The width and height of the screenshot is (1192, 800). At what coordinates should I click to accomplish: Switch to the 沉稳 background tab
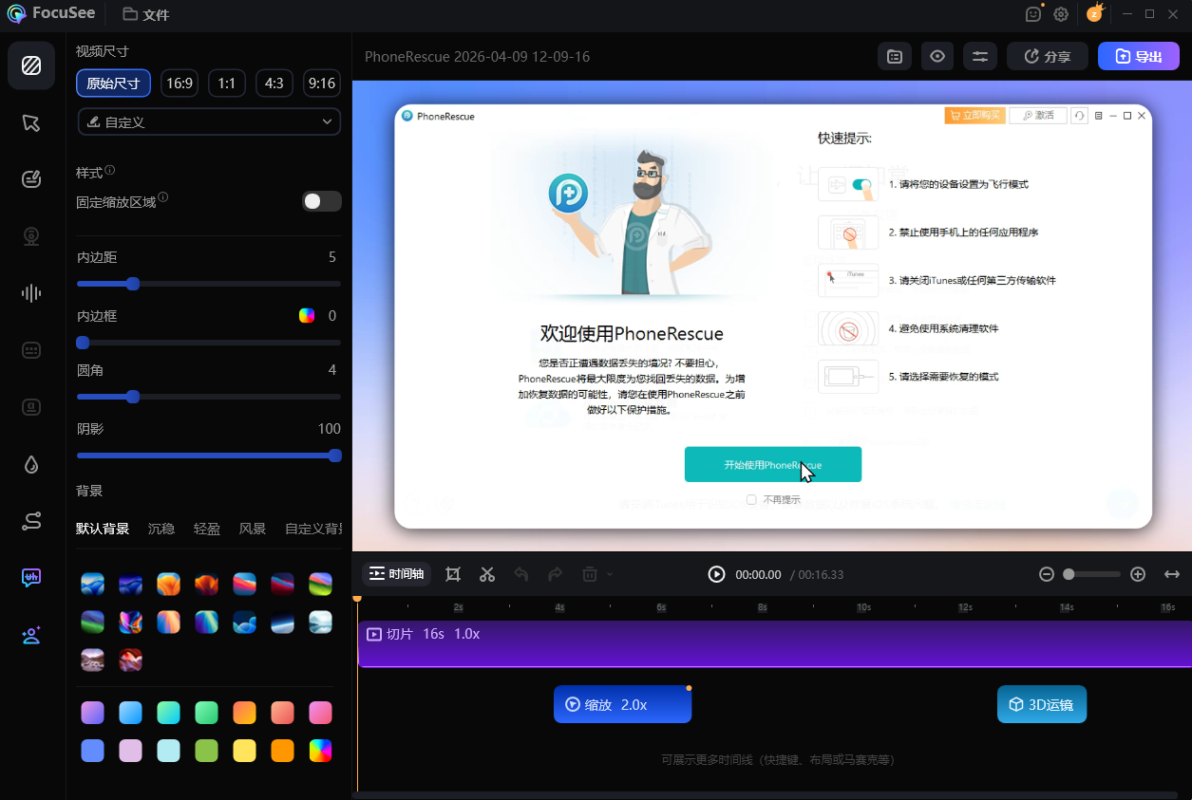point(161,529)
